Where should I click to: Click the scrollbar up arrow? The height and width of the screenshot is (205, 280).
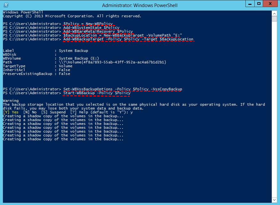274,13
